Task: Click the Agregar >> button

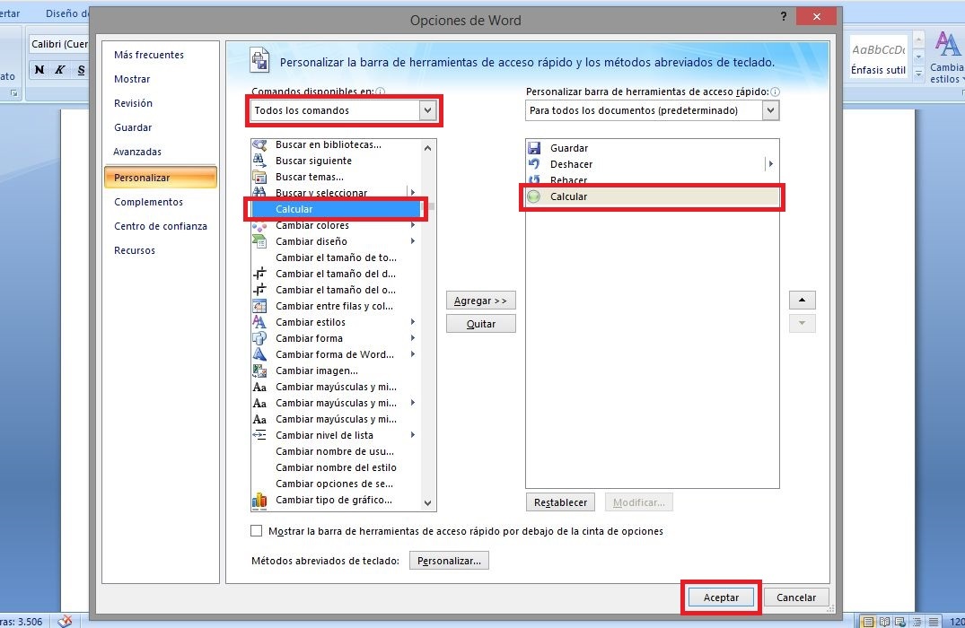Action: click(x=480, y=301)
